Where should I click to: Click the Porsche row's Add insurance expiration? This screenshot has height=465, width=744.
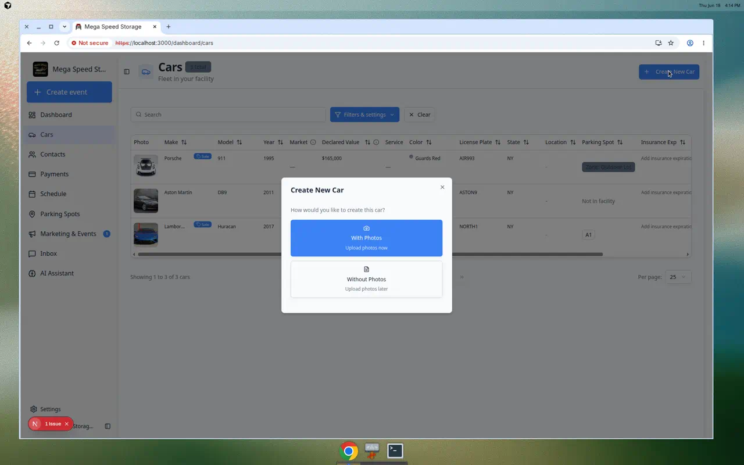click(666, 158)
